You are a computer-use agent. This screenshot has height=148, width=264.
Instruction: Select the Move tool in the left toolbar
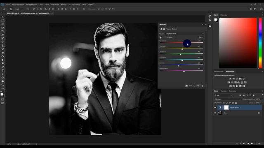pos(2,17)
